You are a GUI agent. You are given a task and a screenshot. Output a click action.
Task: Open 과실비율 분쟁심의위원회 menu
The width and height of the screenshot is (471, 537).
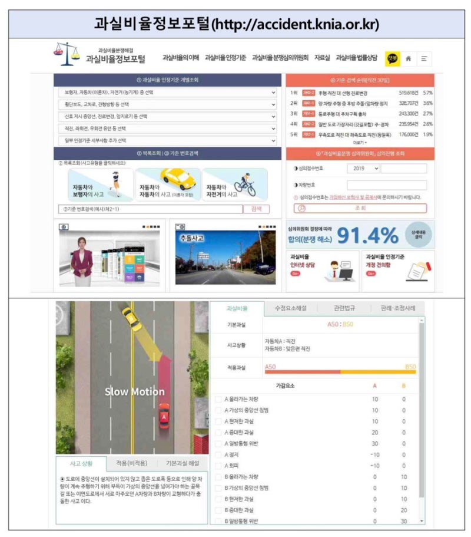point(280,58)
